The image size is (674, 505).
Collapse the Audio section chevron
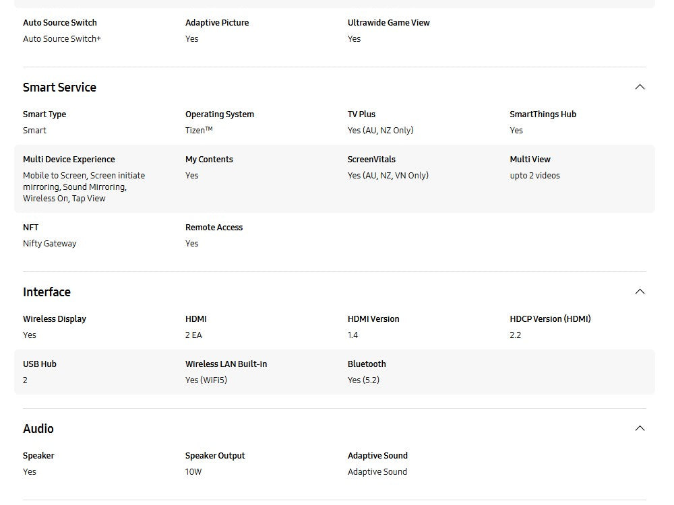(640, 428)
